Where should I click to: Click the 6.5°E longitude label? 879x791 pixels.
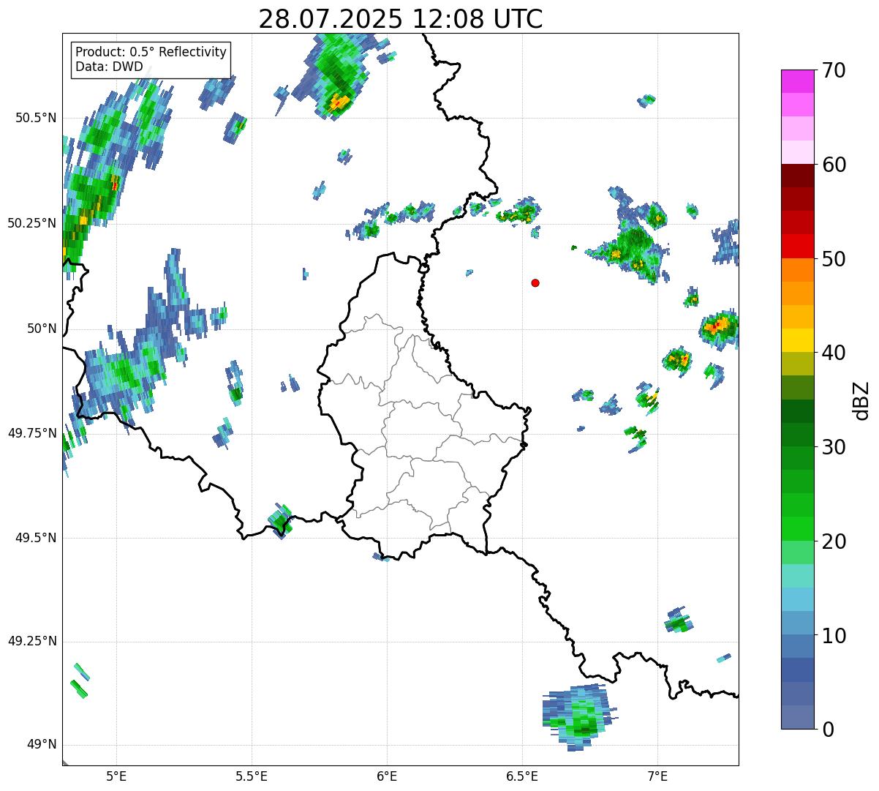coord(522,776)
